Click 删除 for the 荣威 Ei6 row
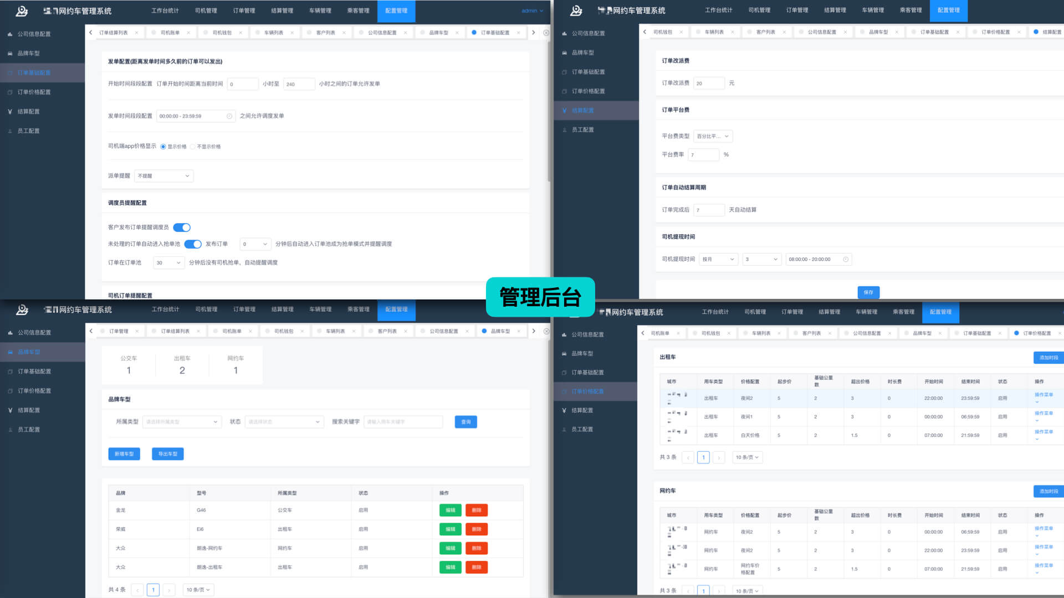This screenshot has width=1064, height=598. [x=477, y=529]
